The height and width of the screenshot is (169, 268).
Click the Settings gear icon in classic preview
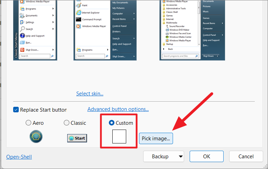[22, 22]
